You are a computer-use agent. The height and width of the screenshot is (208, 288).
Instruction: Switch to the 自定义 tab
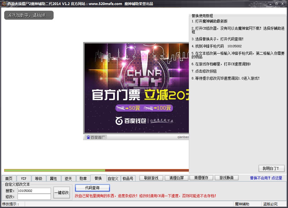[x=113, y=179]
